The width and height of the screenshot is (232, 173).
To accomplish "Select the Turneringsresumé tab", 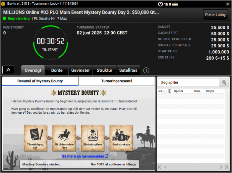I will pos(117,81).
